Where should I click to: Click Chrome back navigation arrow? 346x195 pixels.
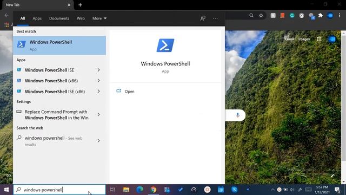(6, 15)
